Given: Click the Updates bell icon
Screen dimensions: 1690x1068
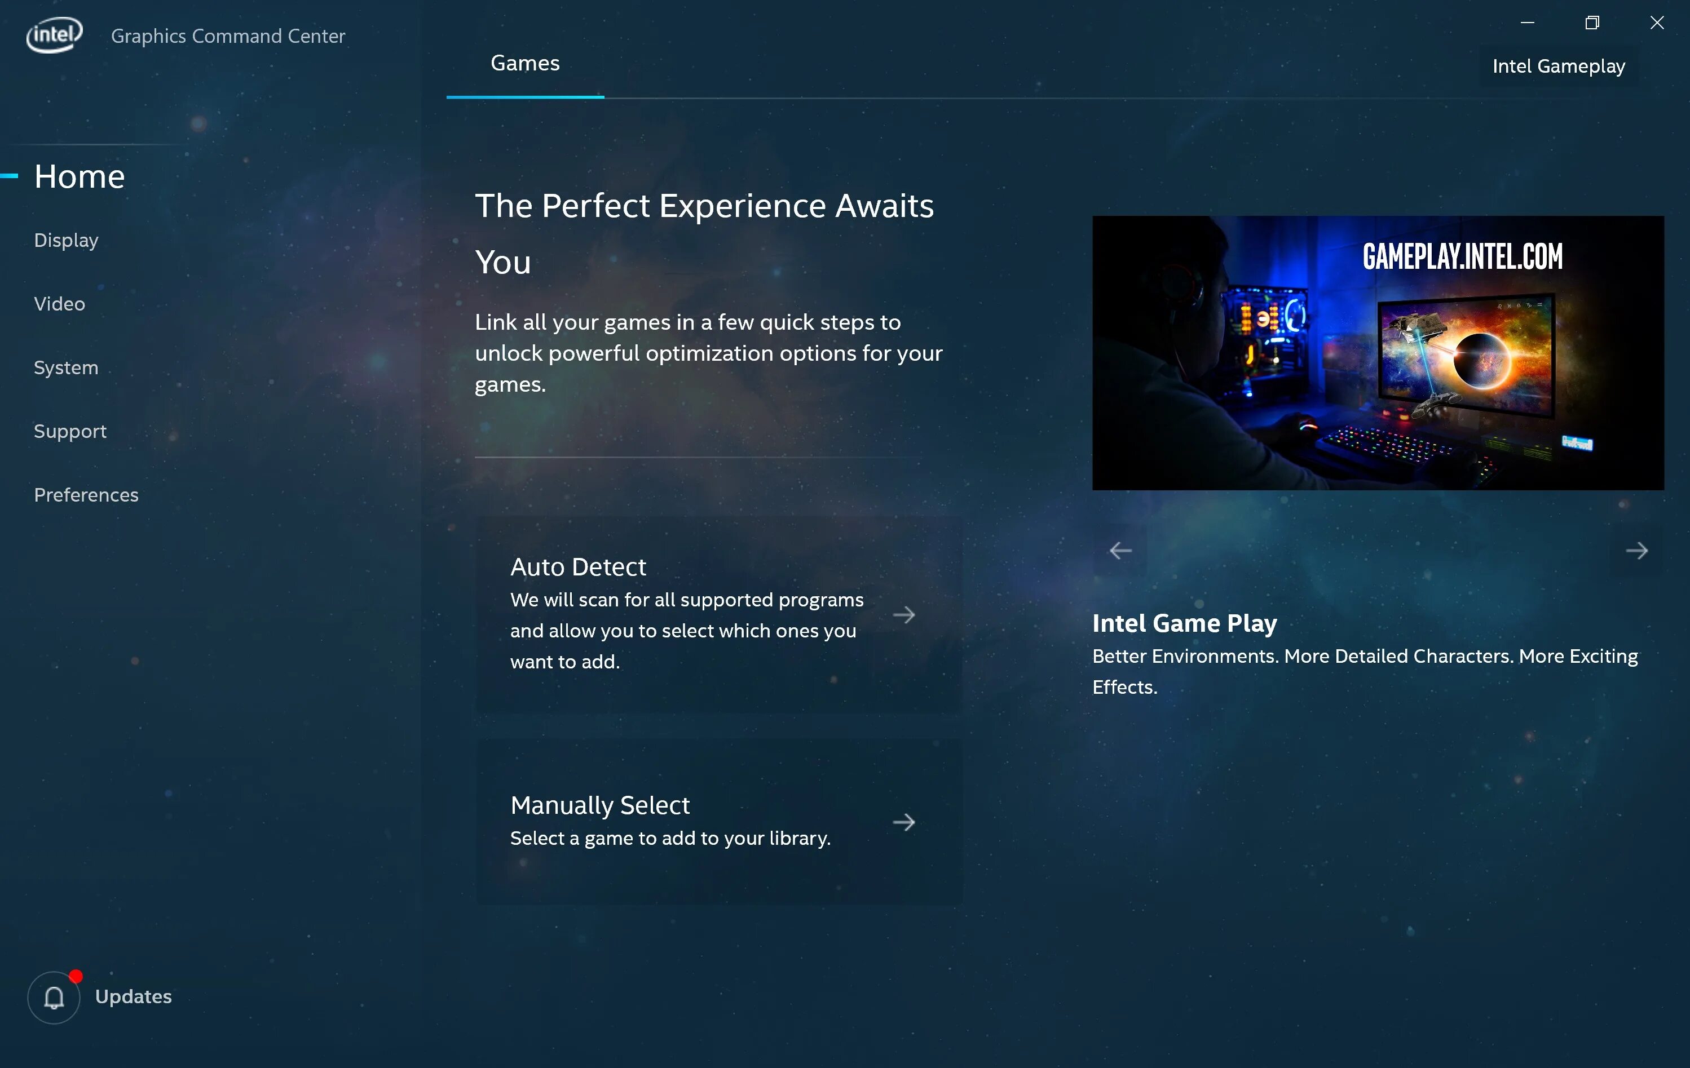Looking at the screenshot, I should 54,996.
